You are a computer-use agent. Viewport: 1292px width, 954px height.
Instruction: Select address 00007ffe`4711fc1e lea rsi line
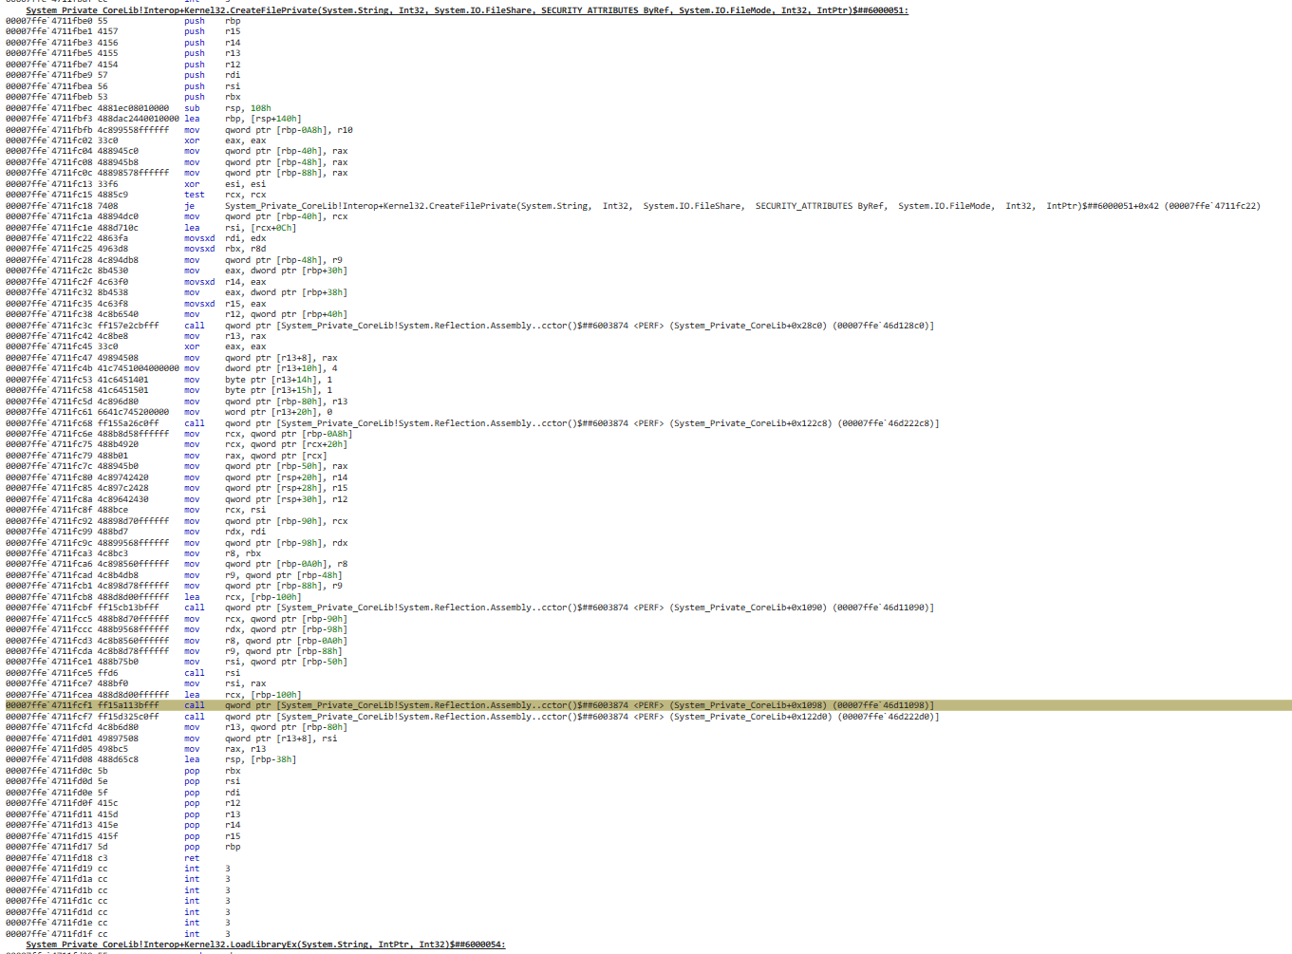pos(150,228)
